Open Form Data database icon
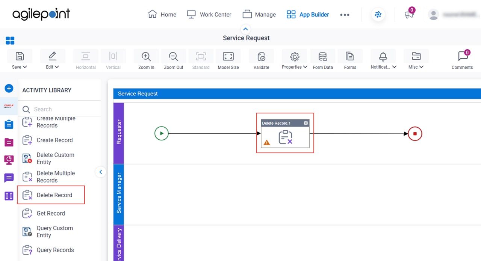The image size is (481, 261). (x=323, y=56)
